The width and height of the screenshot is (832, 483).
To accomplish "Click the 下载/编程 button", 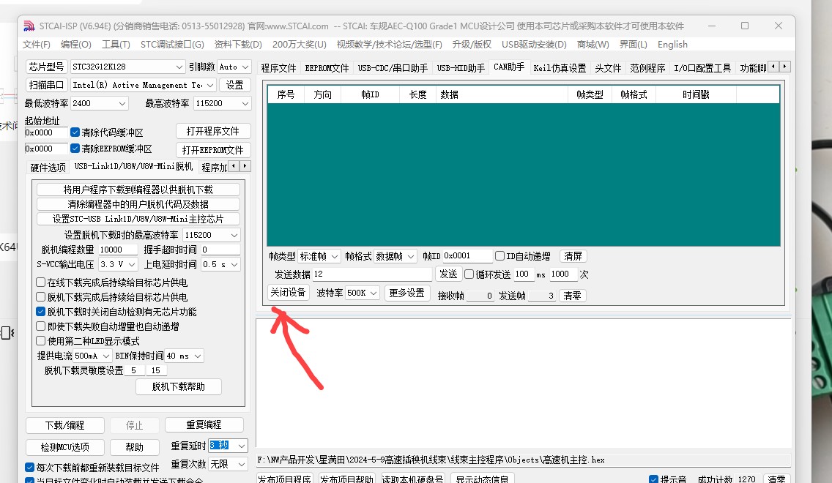I will [x=64, y=425].
